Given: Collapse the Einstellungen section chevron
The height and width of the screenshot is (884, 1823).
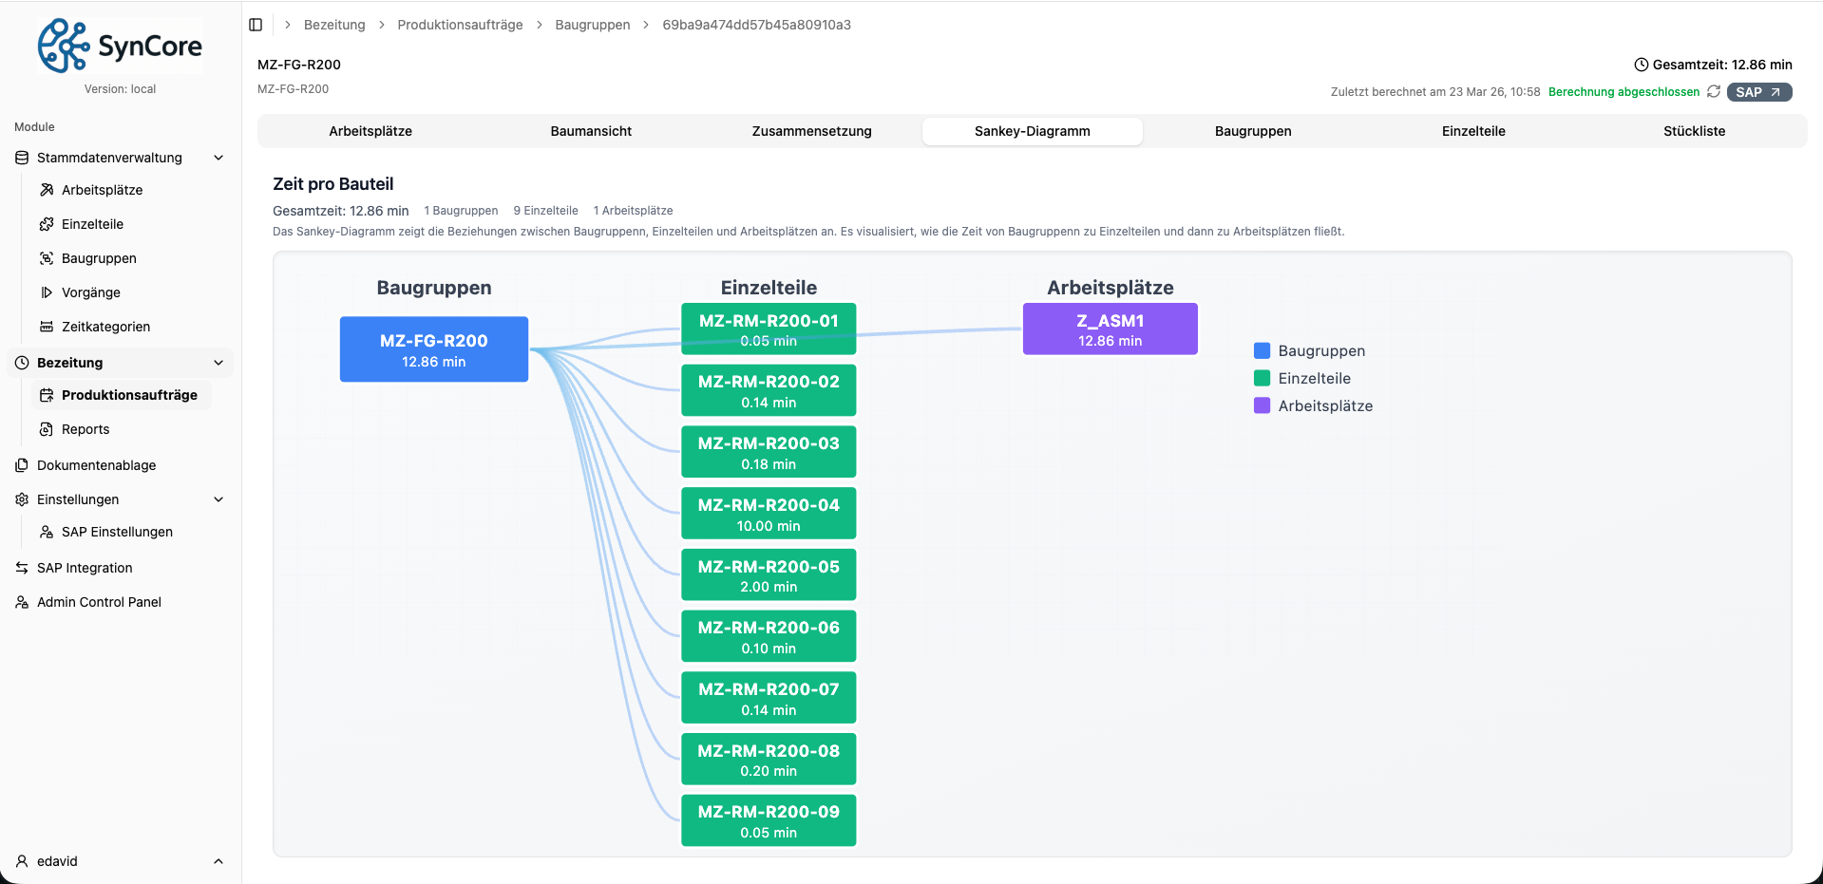Looking at the screenshot, I should 218,499.
